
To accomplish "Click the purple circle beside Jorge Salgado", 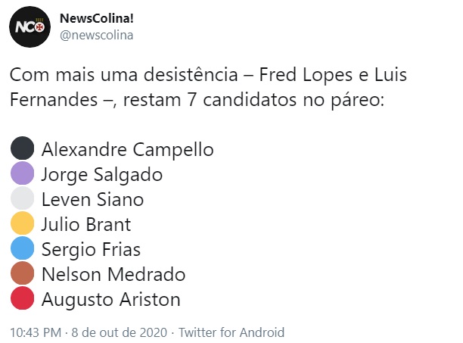I will (x=23, y=173).
